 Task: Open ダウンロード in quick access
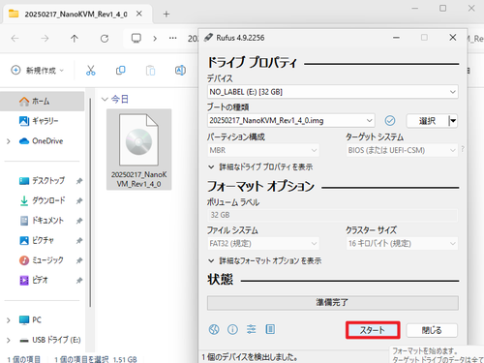(x=44, y=200)
